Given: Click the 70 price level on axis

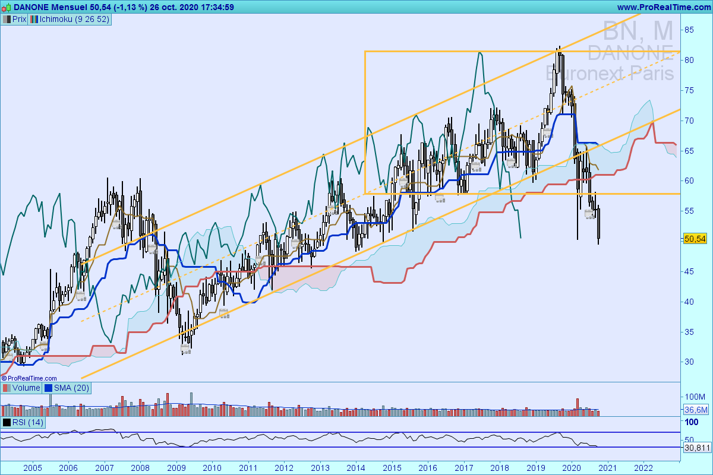Looking at the screenshot, I should (x=689, y=120).
